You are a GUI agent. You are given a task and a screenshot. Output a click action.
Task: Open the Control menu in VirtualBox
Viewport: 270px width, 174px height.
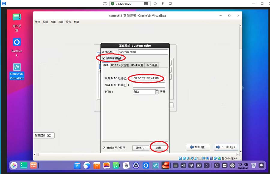pos(45,22)
